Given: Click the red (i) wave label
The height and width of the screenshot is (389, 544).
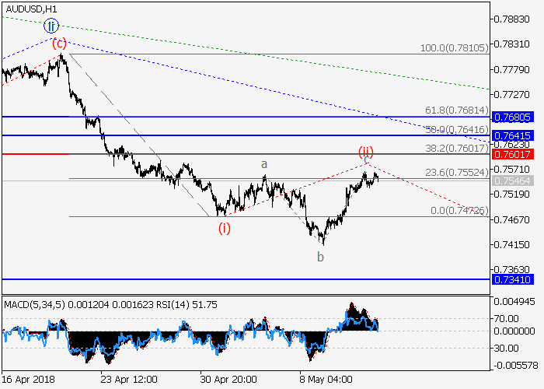Looking at the screenshot, I should (x=224, y=228).
